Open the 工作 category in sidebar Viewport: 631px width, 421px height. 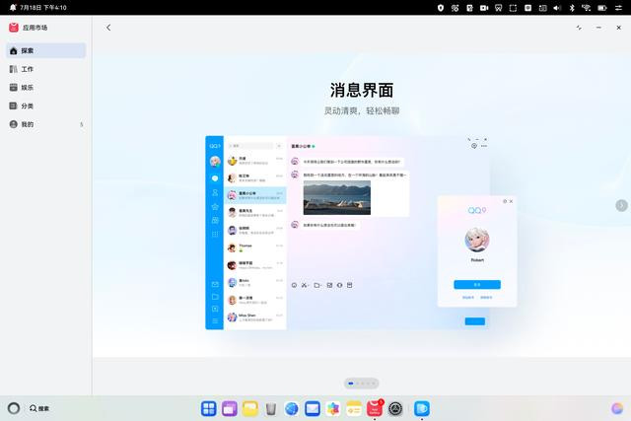coord(46,69)
